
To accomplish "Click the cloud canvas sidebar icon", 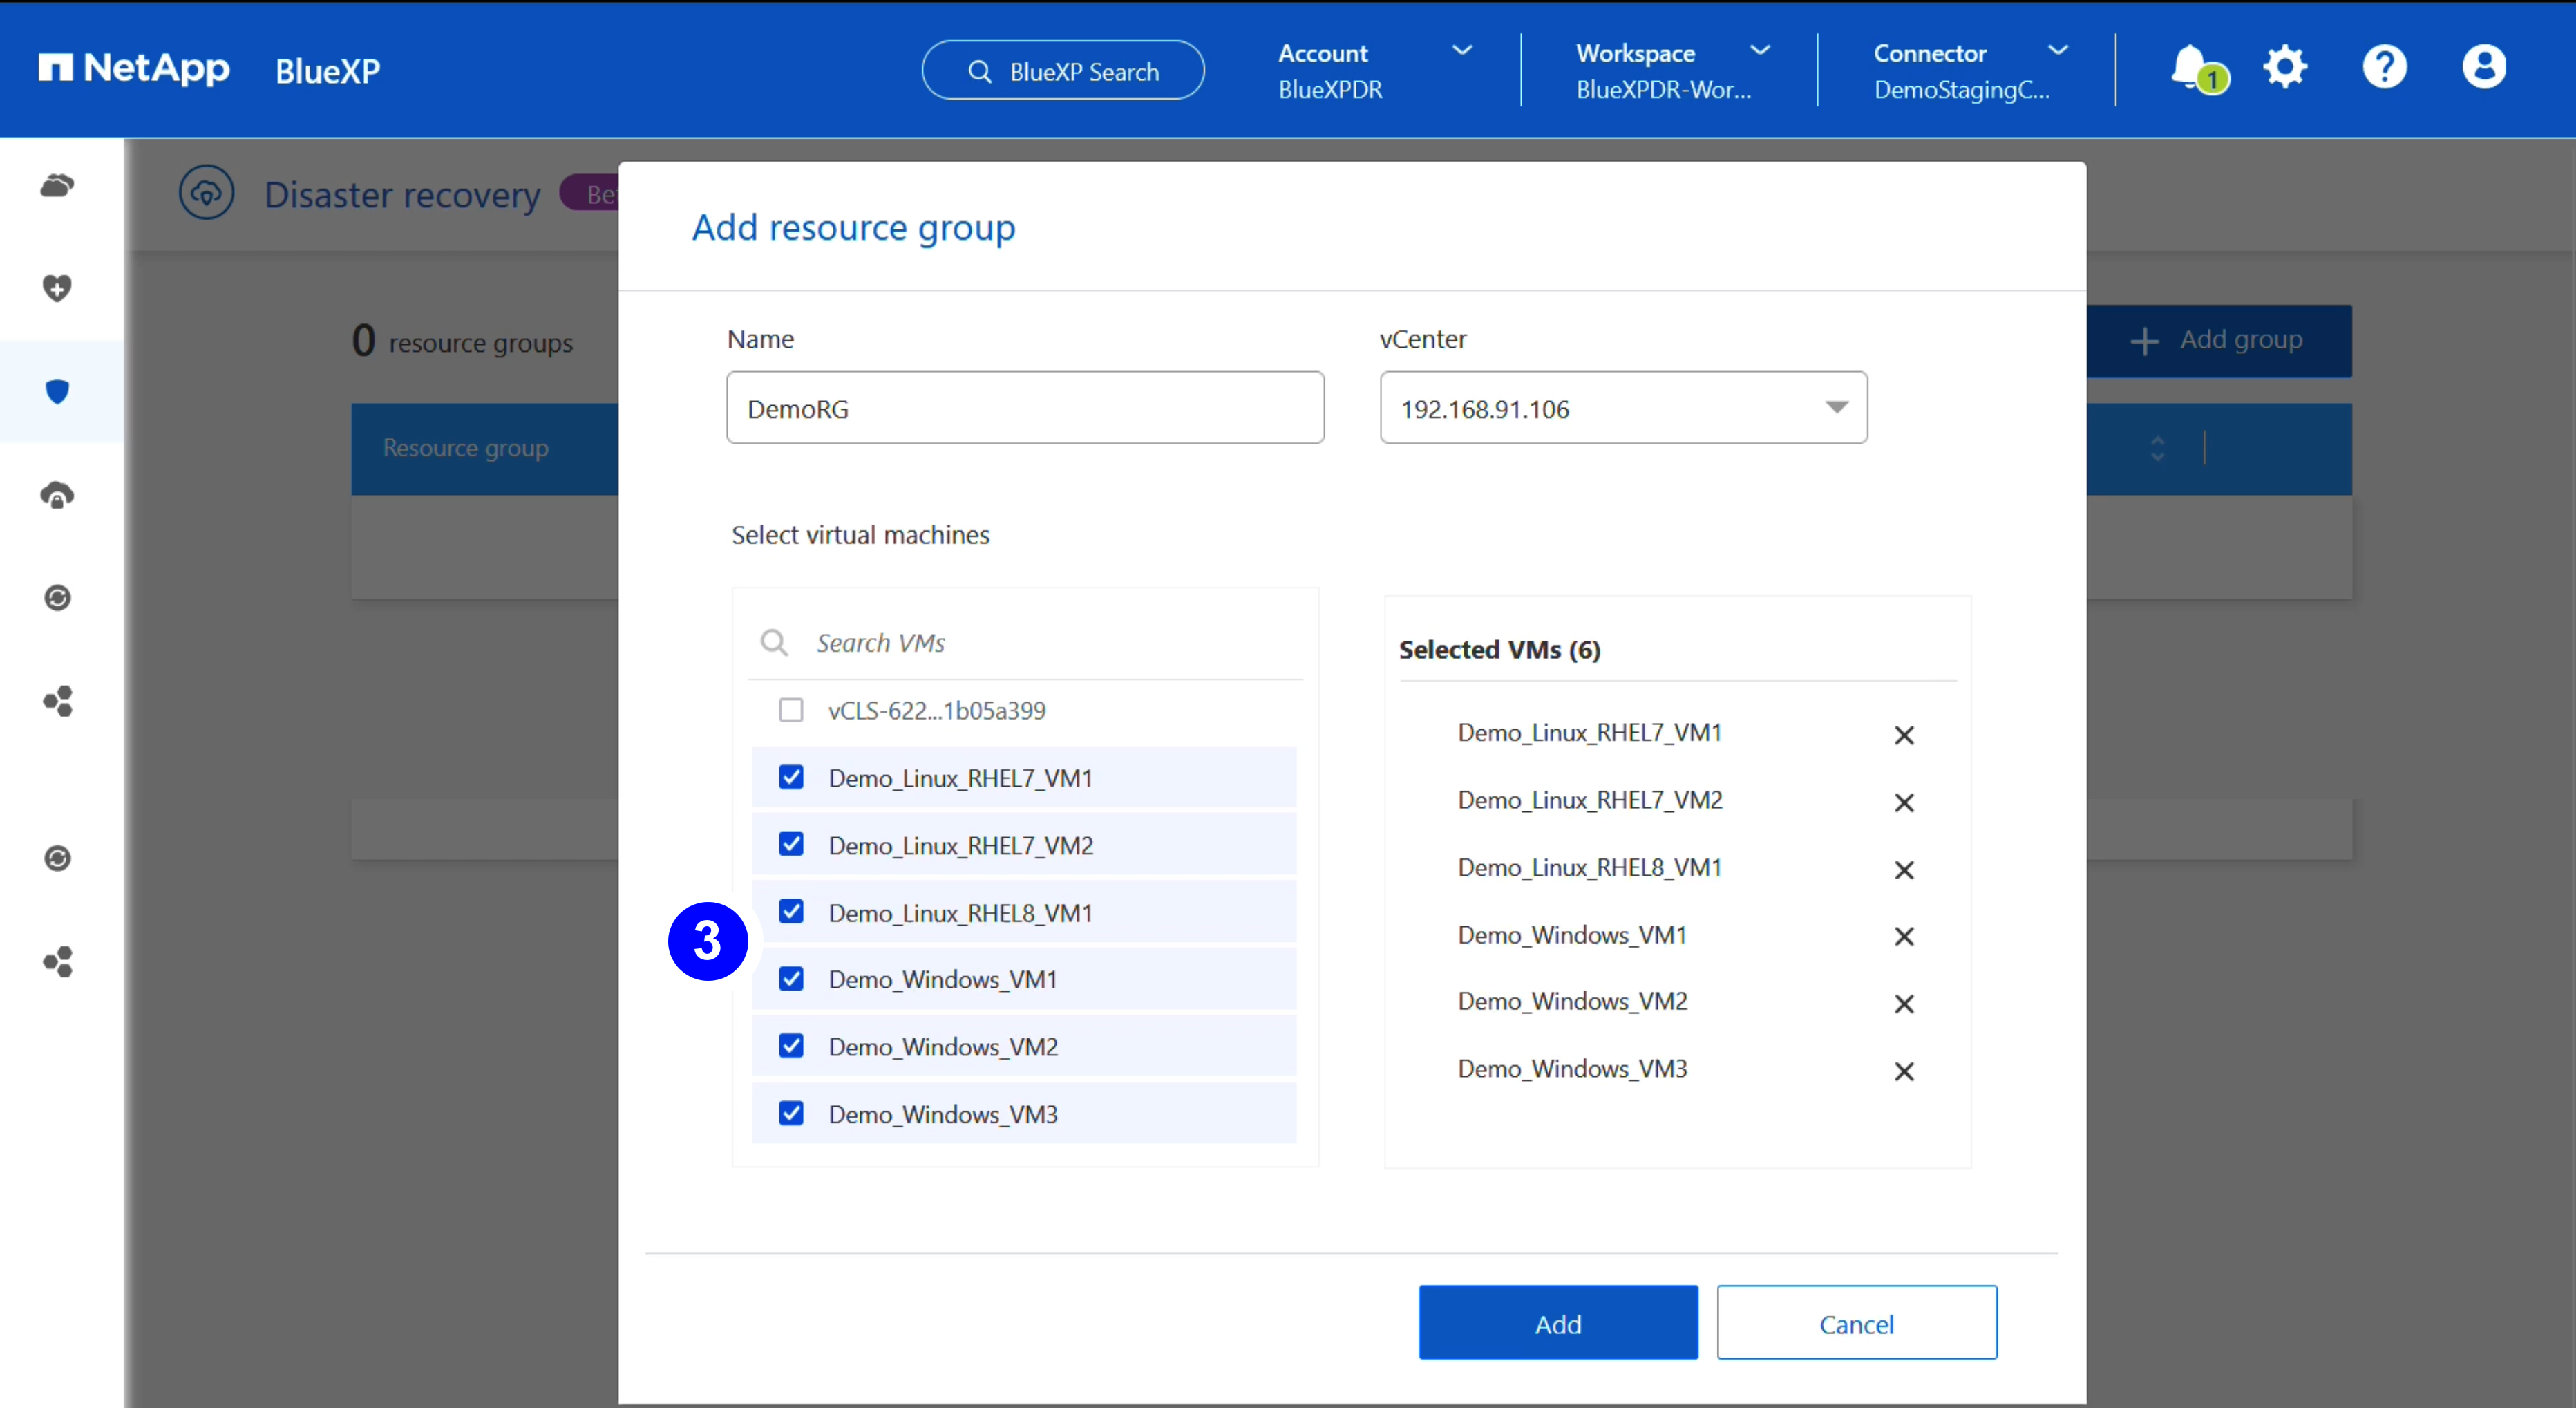I will [x=58, y=185].
